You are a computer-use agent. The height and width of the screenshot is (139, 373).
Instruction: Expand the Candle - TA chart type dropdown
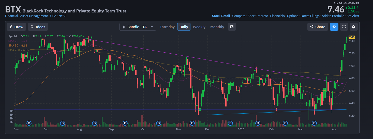point(138,27)
